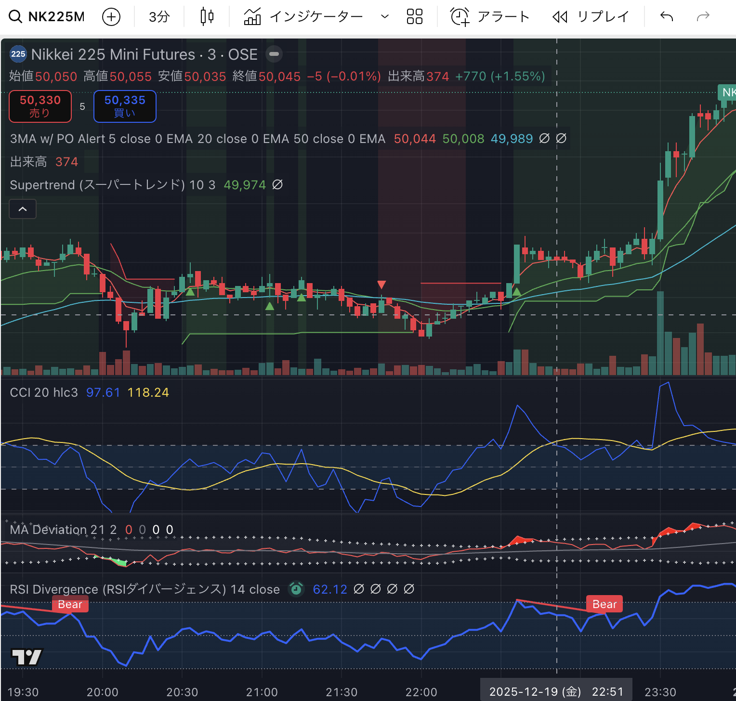The image size is (736, 701).
Task: Click the 50,330 売り sell button
Action: (x=40, y=106)
